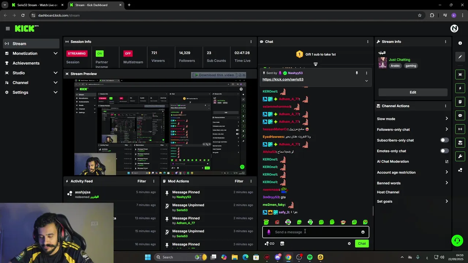Screen dimensions: 468x263
Task: Open Slow mode options
Action: [413, 119]
